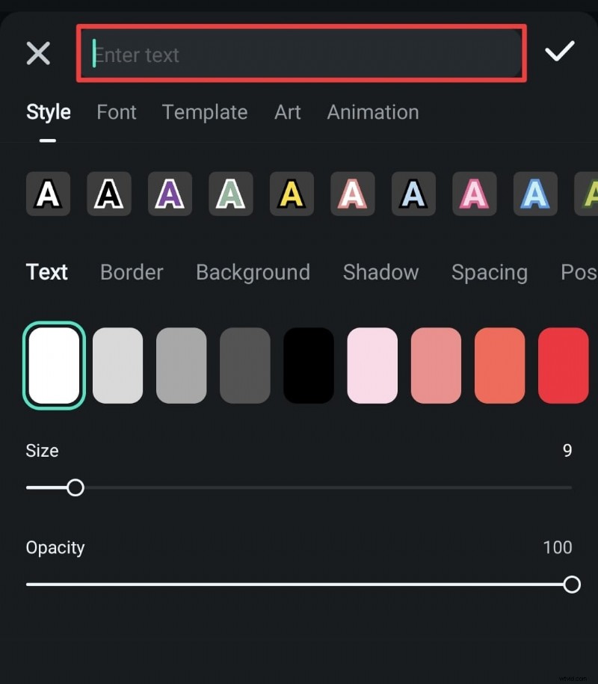
Task: Dismiss the text editor with the X
Action: tap(38, 53)
